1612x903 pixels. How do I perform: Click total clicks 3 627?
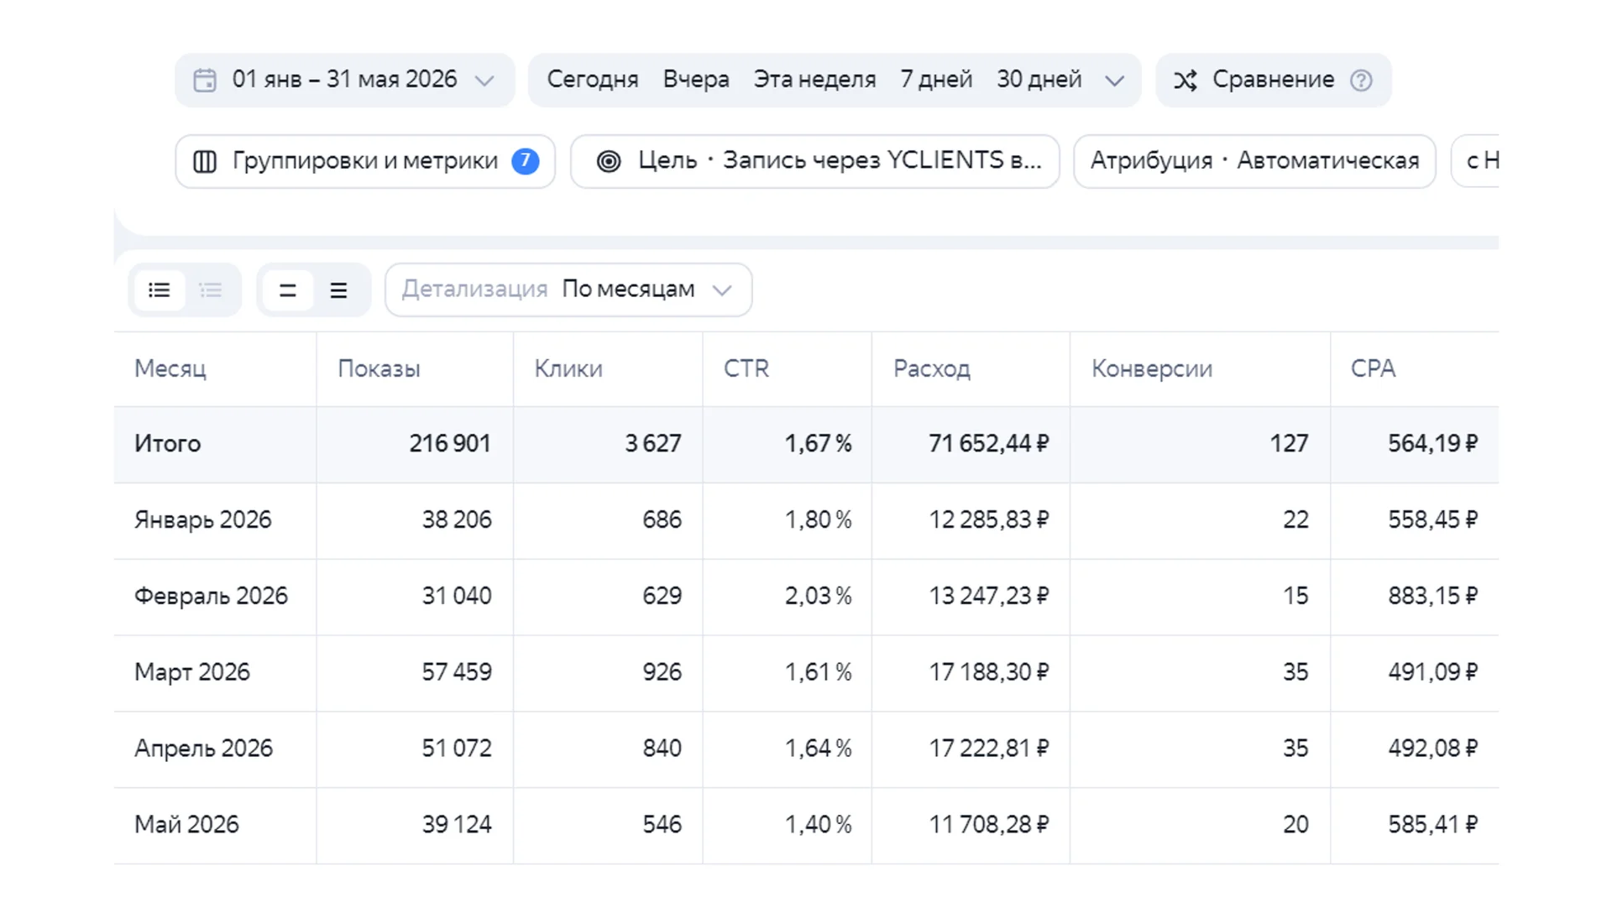653,444
